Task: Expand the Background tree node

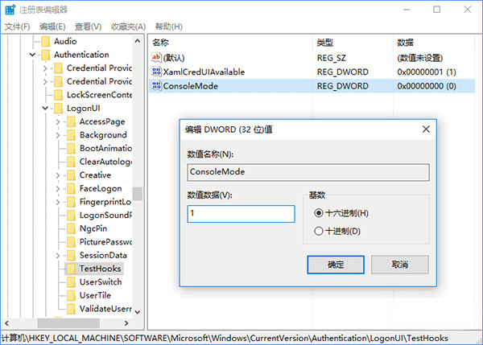Action: (59, 135)
